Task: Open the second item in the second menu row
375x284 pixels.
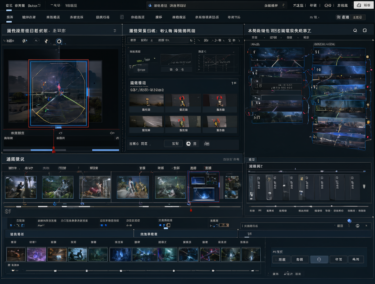Action: click(29, 17)
